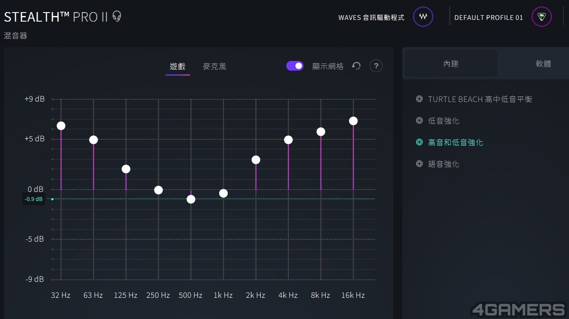
Task: Click the 32 Hz slider handle
Action: coord(61,126)
